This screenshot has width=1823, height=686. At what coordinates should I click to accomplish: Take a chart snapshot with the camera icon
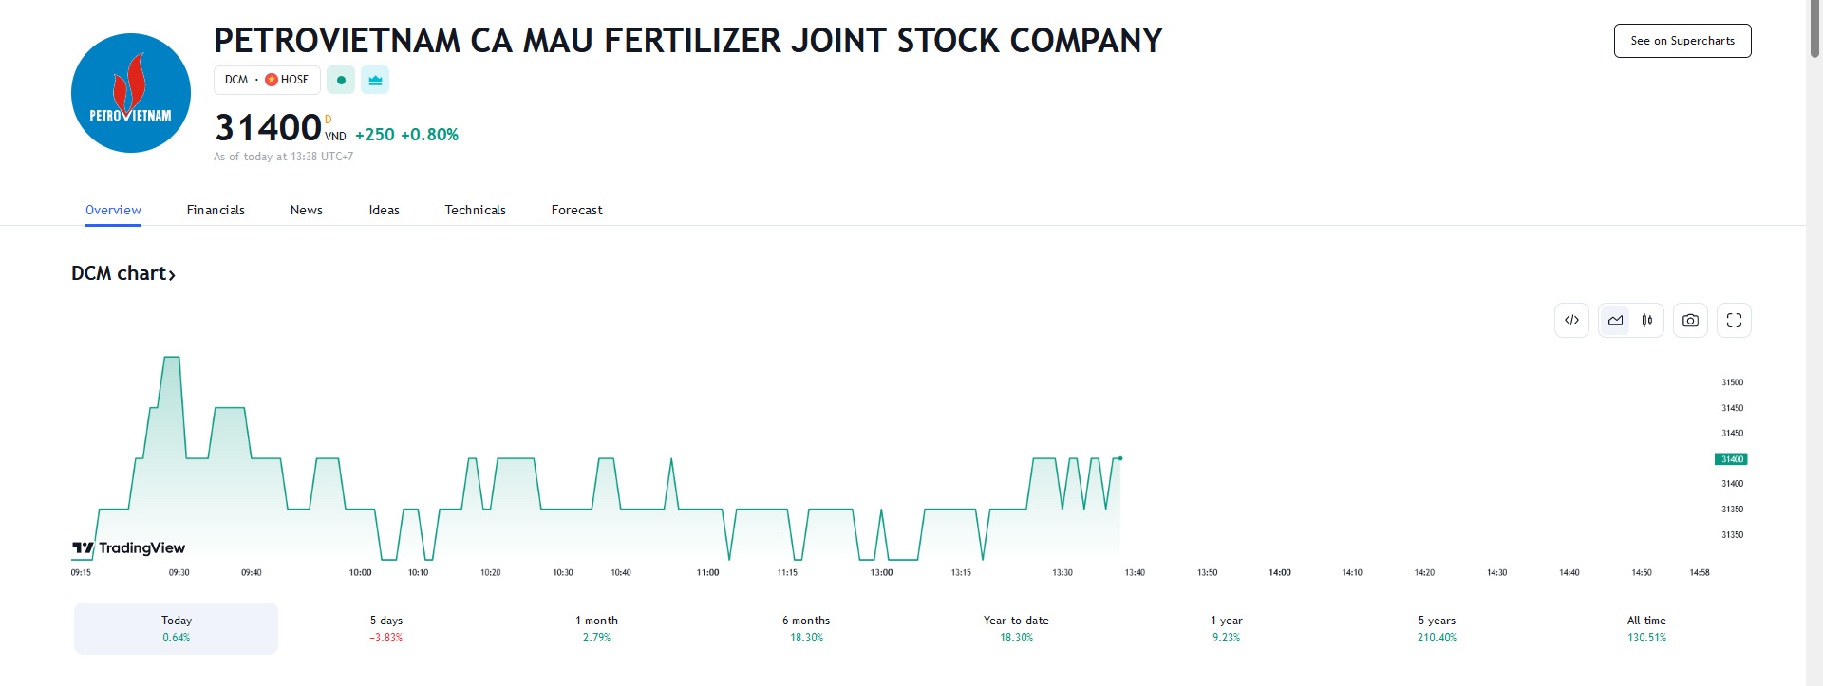click(1690, 321)
